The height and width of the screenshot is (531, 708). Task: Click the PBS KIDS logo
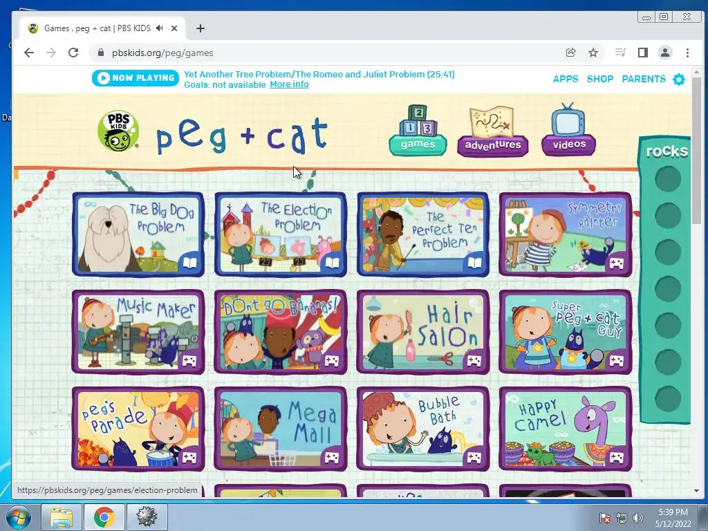[x=118, y=131]
